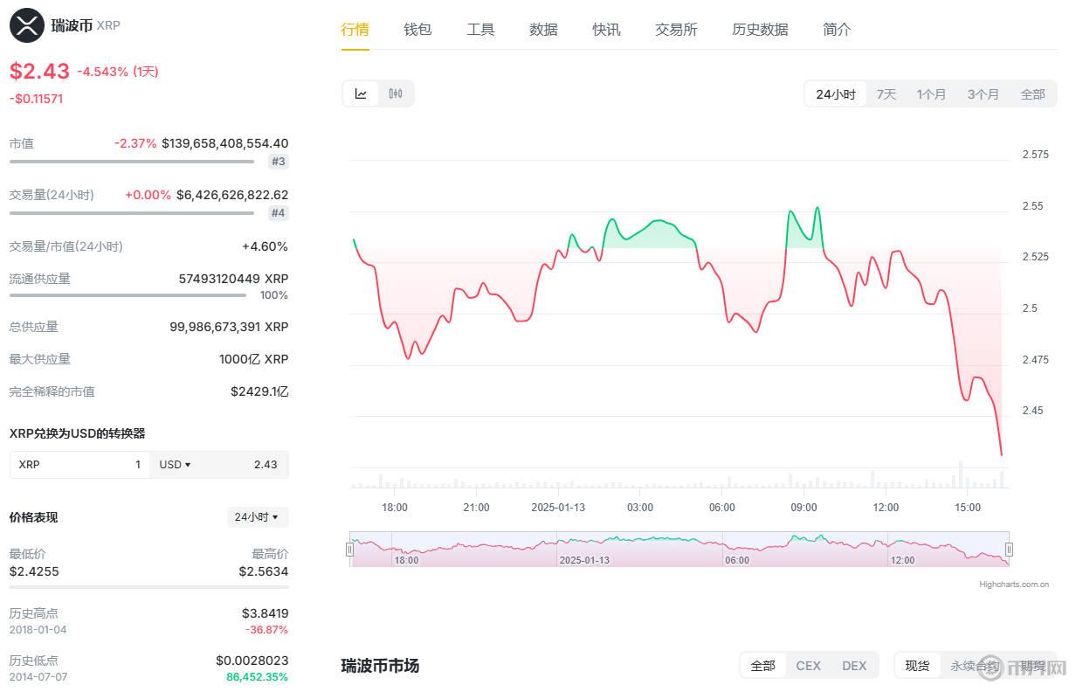Click total supply 99,986,673,391 XRP
1076x692 pixels.
[x=229, y=327]
